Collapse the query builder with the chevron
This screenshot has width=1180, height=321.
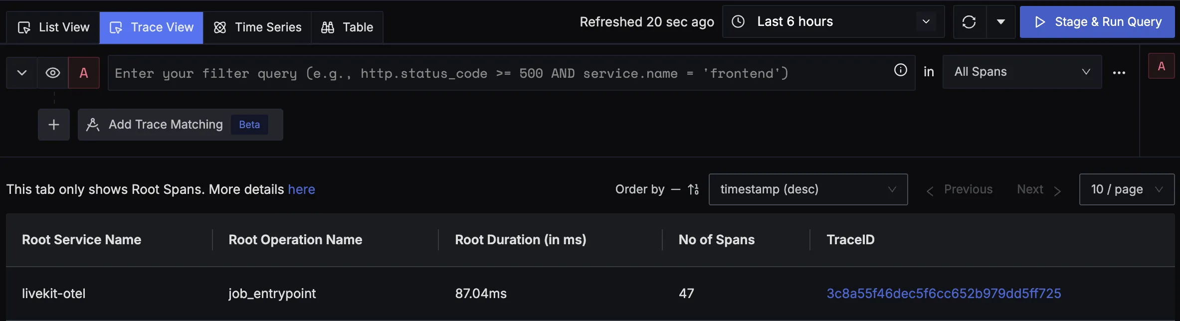coord(21,72)
